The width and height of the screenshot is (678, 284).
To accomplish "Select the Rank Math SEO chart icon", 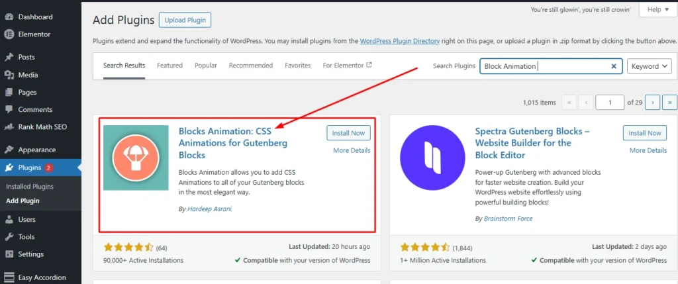I will [9, 127].
